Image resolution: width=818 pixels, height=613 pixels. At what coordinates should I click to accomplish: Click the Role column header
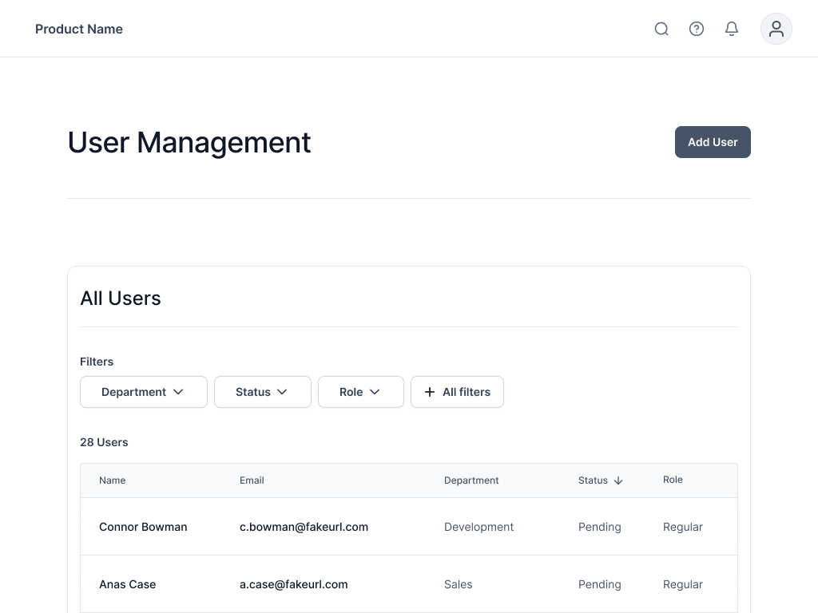673,480
